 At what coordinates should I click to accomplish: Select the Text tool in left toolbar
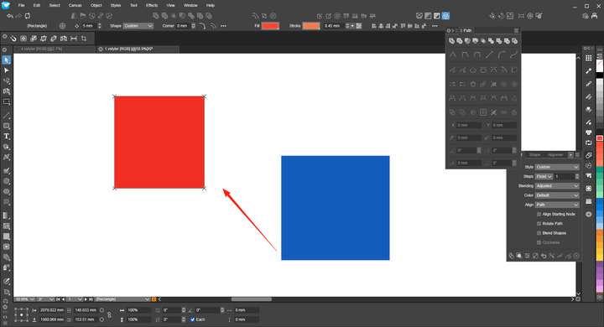tap(7, 137)
